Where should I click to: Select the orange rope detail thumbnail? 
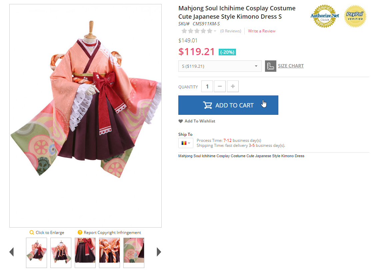(x=109, y=253)
